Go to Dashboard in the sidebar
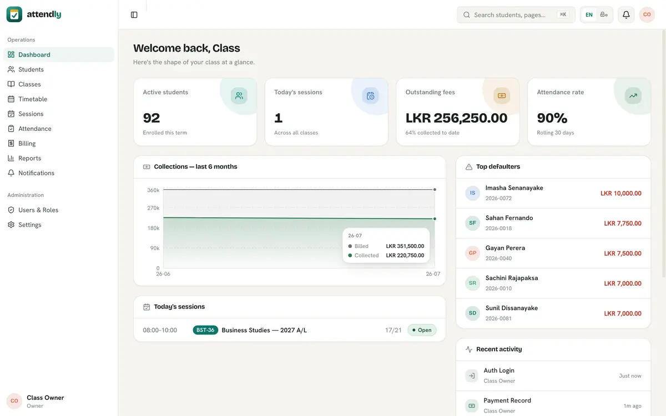666x416 pixels. tap(59, 54)
